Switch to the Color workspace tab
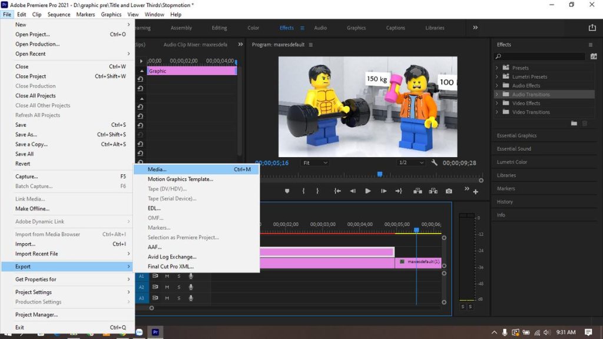 (253, 27)
